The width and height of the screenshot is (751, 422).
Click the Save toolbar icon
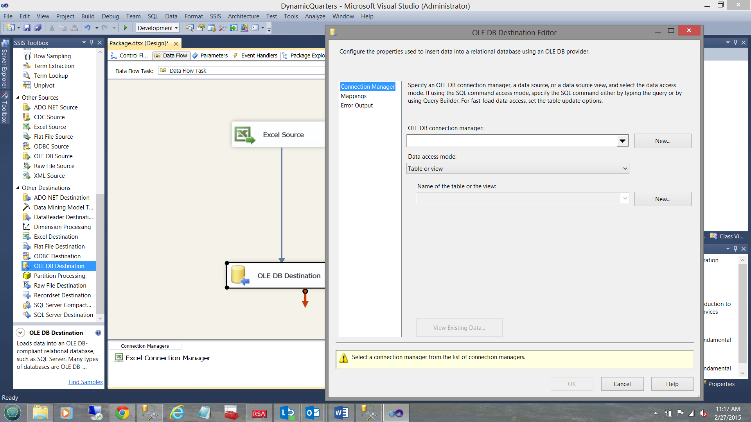pyautogui.click(x=27, y=28)
